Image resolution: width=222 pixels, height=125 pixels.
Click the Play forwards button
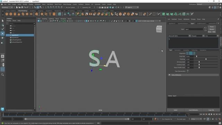(x=212, y=114)
